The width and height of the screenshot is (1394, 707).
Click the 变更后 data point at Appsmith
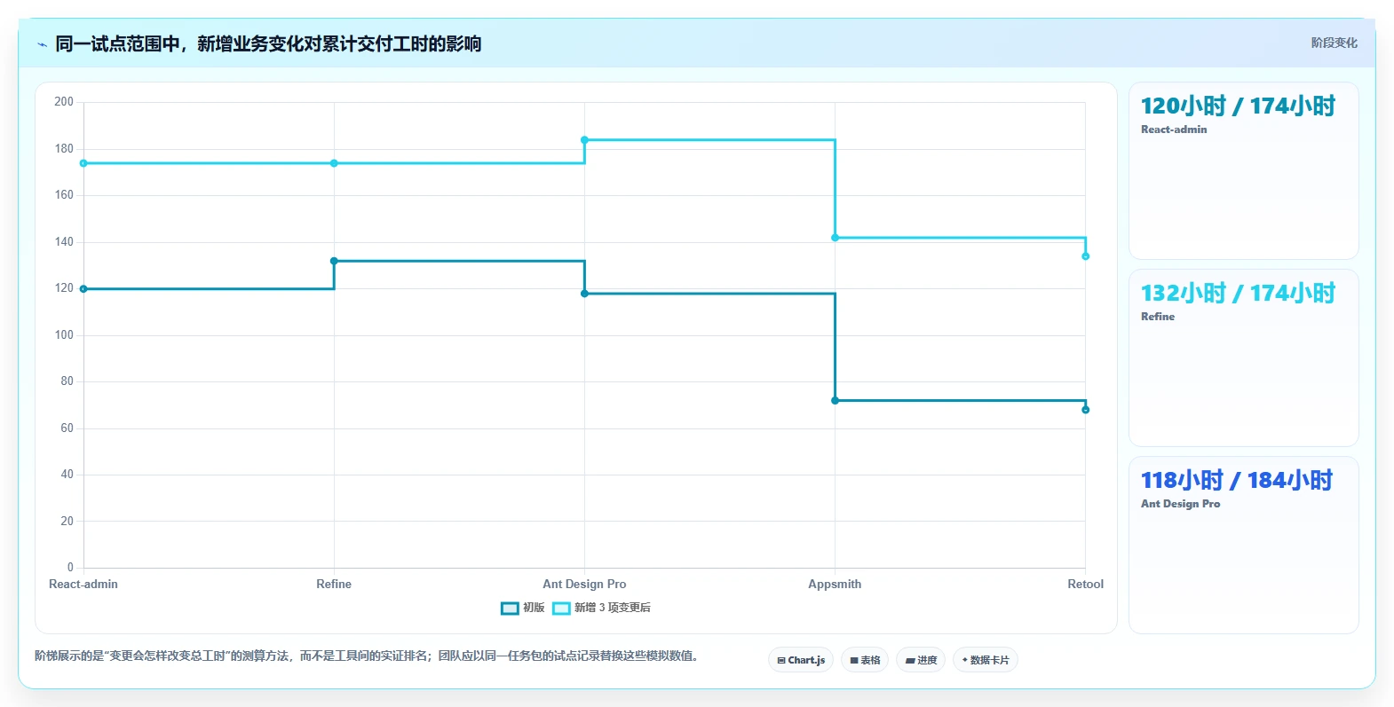835,238
